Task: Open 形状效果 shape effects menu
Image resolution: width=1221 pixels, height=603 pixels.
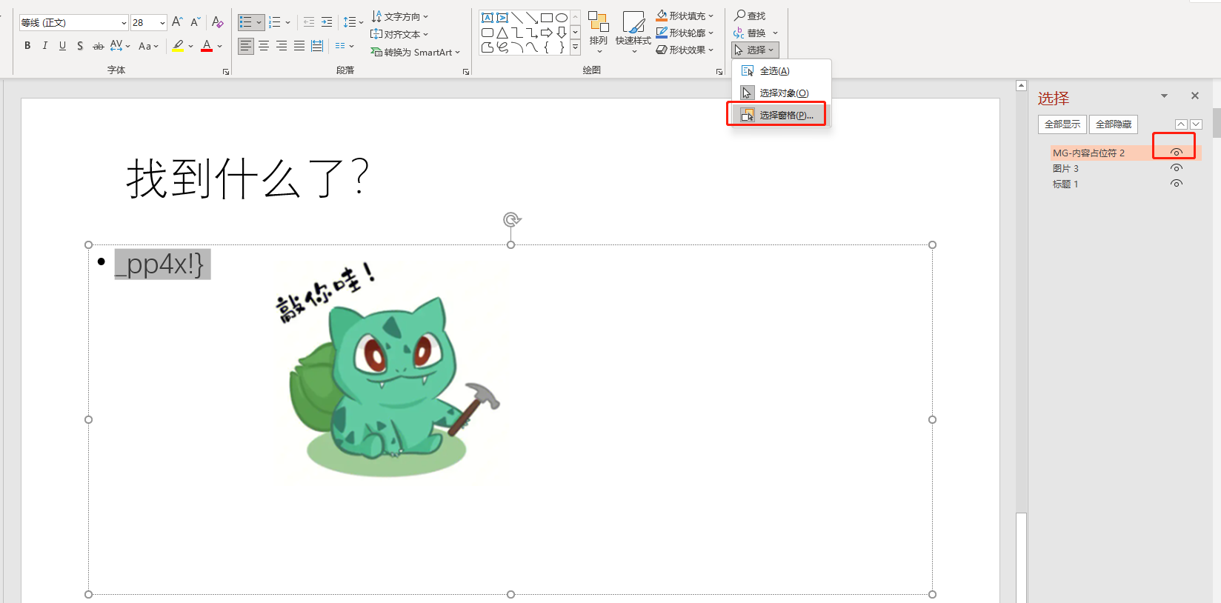Action: click(x=685, y=50)
